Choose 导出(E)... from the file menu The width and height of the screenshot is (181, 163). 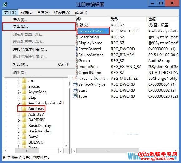[x=39, y=26]
